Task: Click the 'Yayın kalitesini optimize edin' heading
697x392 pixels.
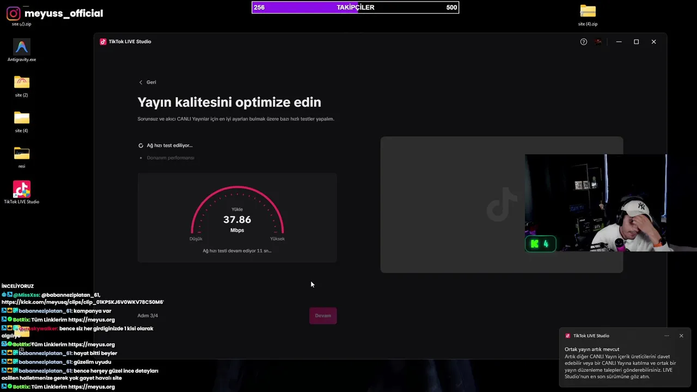Action: pos(229,102)
